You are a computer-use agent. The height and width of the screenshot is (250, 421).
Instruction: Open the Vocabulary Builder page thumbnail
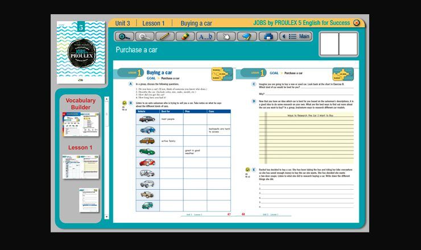[x=81, y=124]
